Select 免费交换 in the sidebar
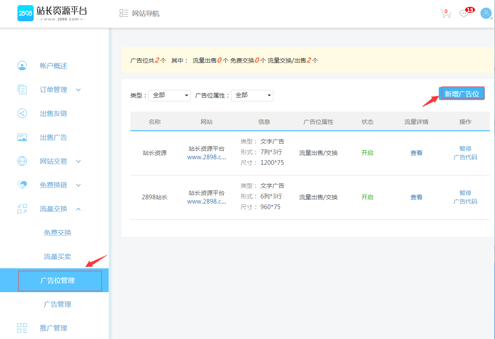This screenshot has width=495, height=339. click(58, 233)
